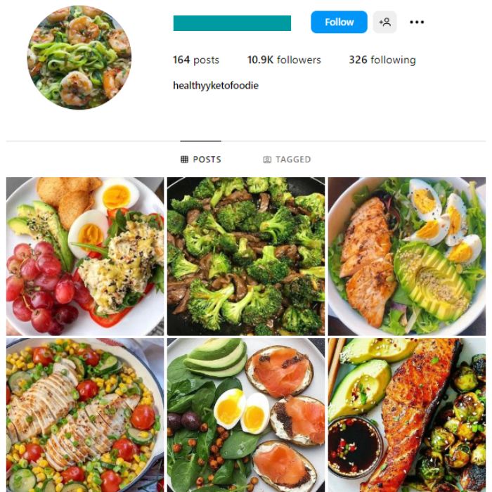Click the healthyyketofoodie display name
Viewport: 492px width, 492px height.
(x=216, y=85)
